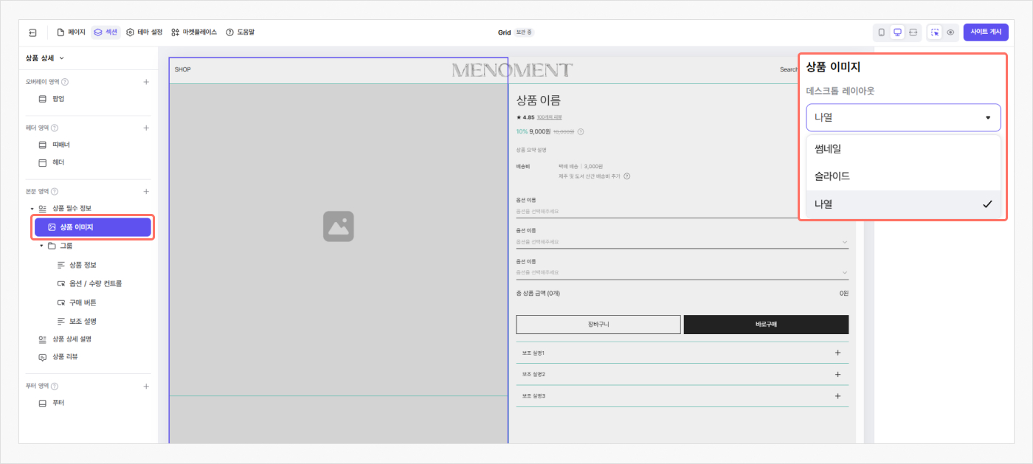Screen dimensions: 1033x464
Task: Close the 데스크톱 레이아웃 dropdown showing 나열
Action: [x=903, y=117]
